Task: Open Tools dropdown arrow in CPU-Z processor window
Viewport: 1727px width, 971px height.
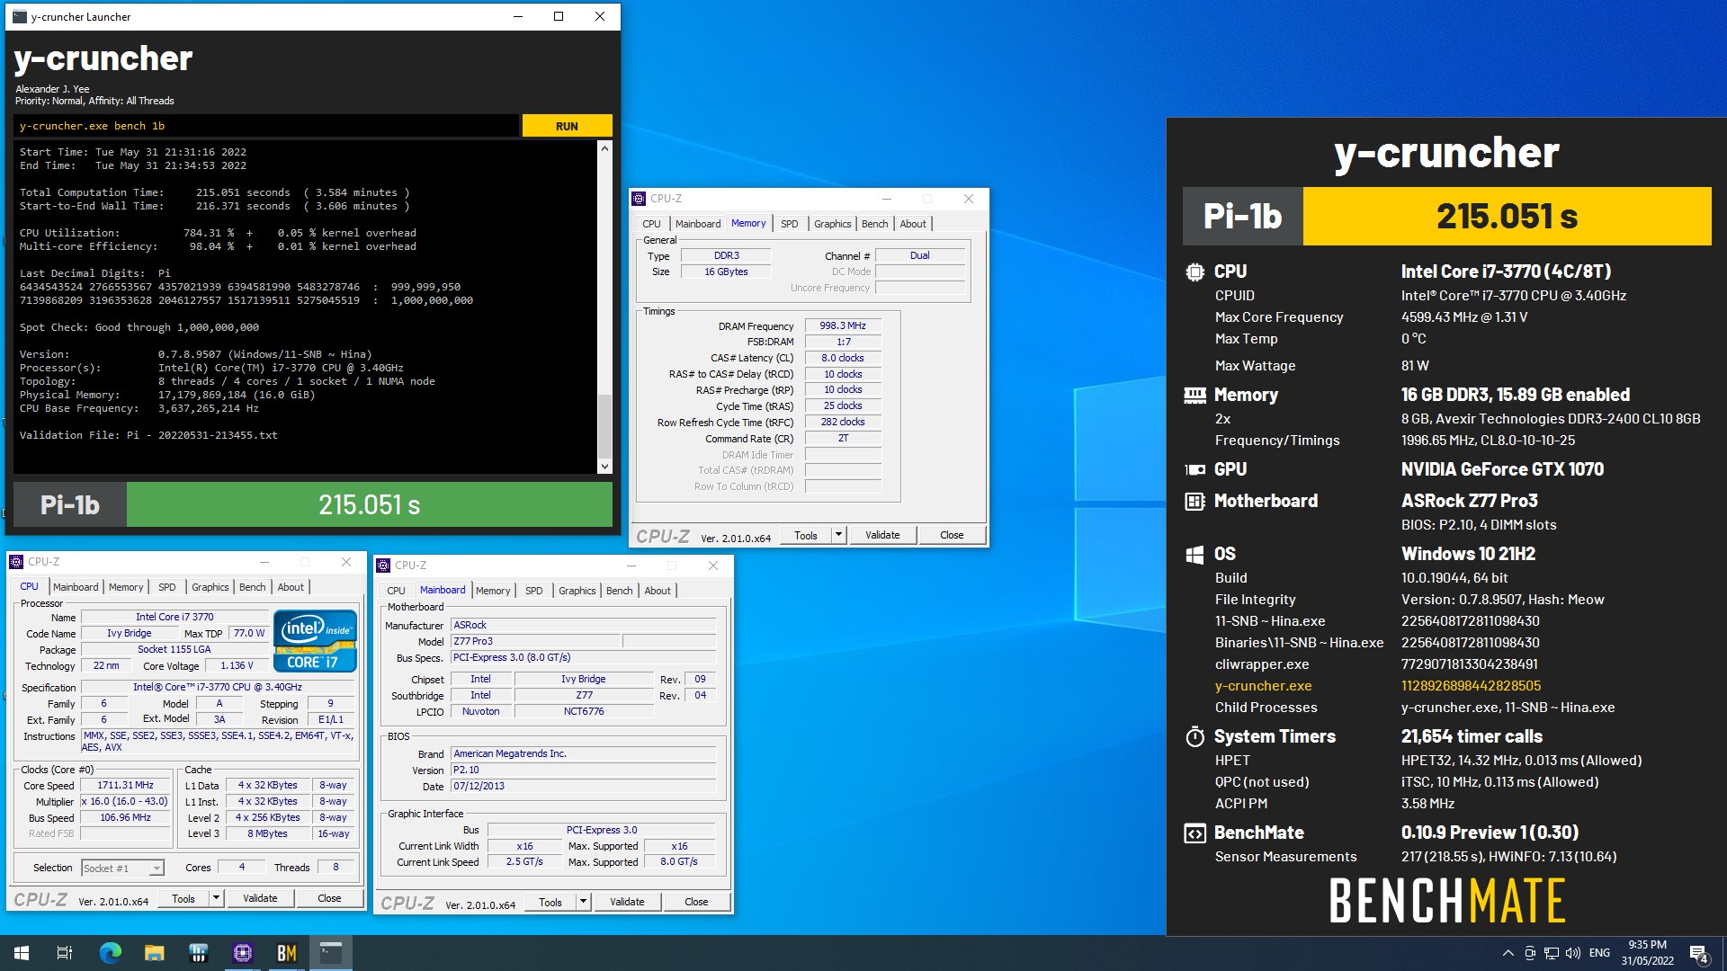Action: (216, 898)
